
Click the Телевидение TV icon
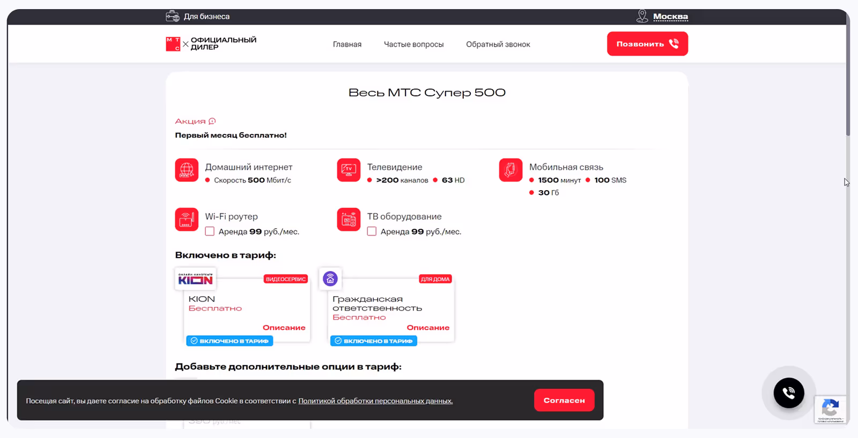click(x=349, y=170)
